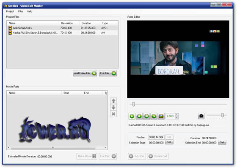The image size is (237, 168).
Task: Click the Add Entire File button
Action: click(x=85, y=73)
